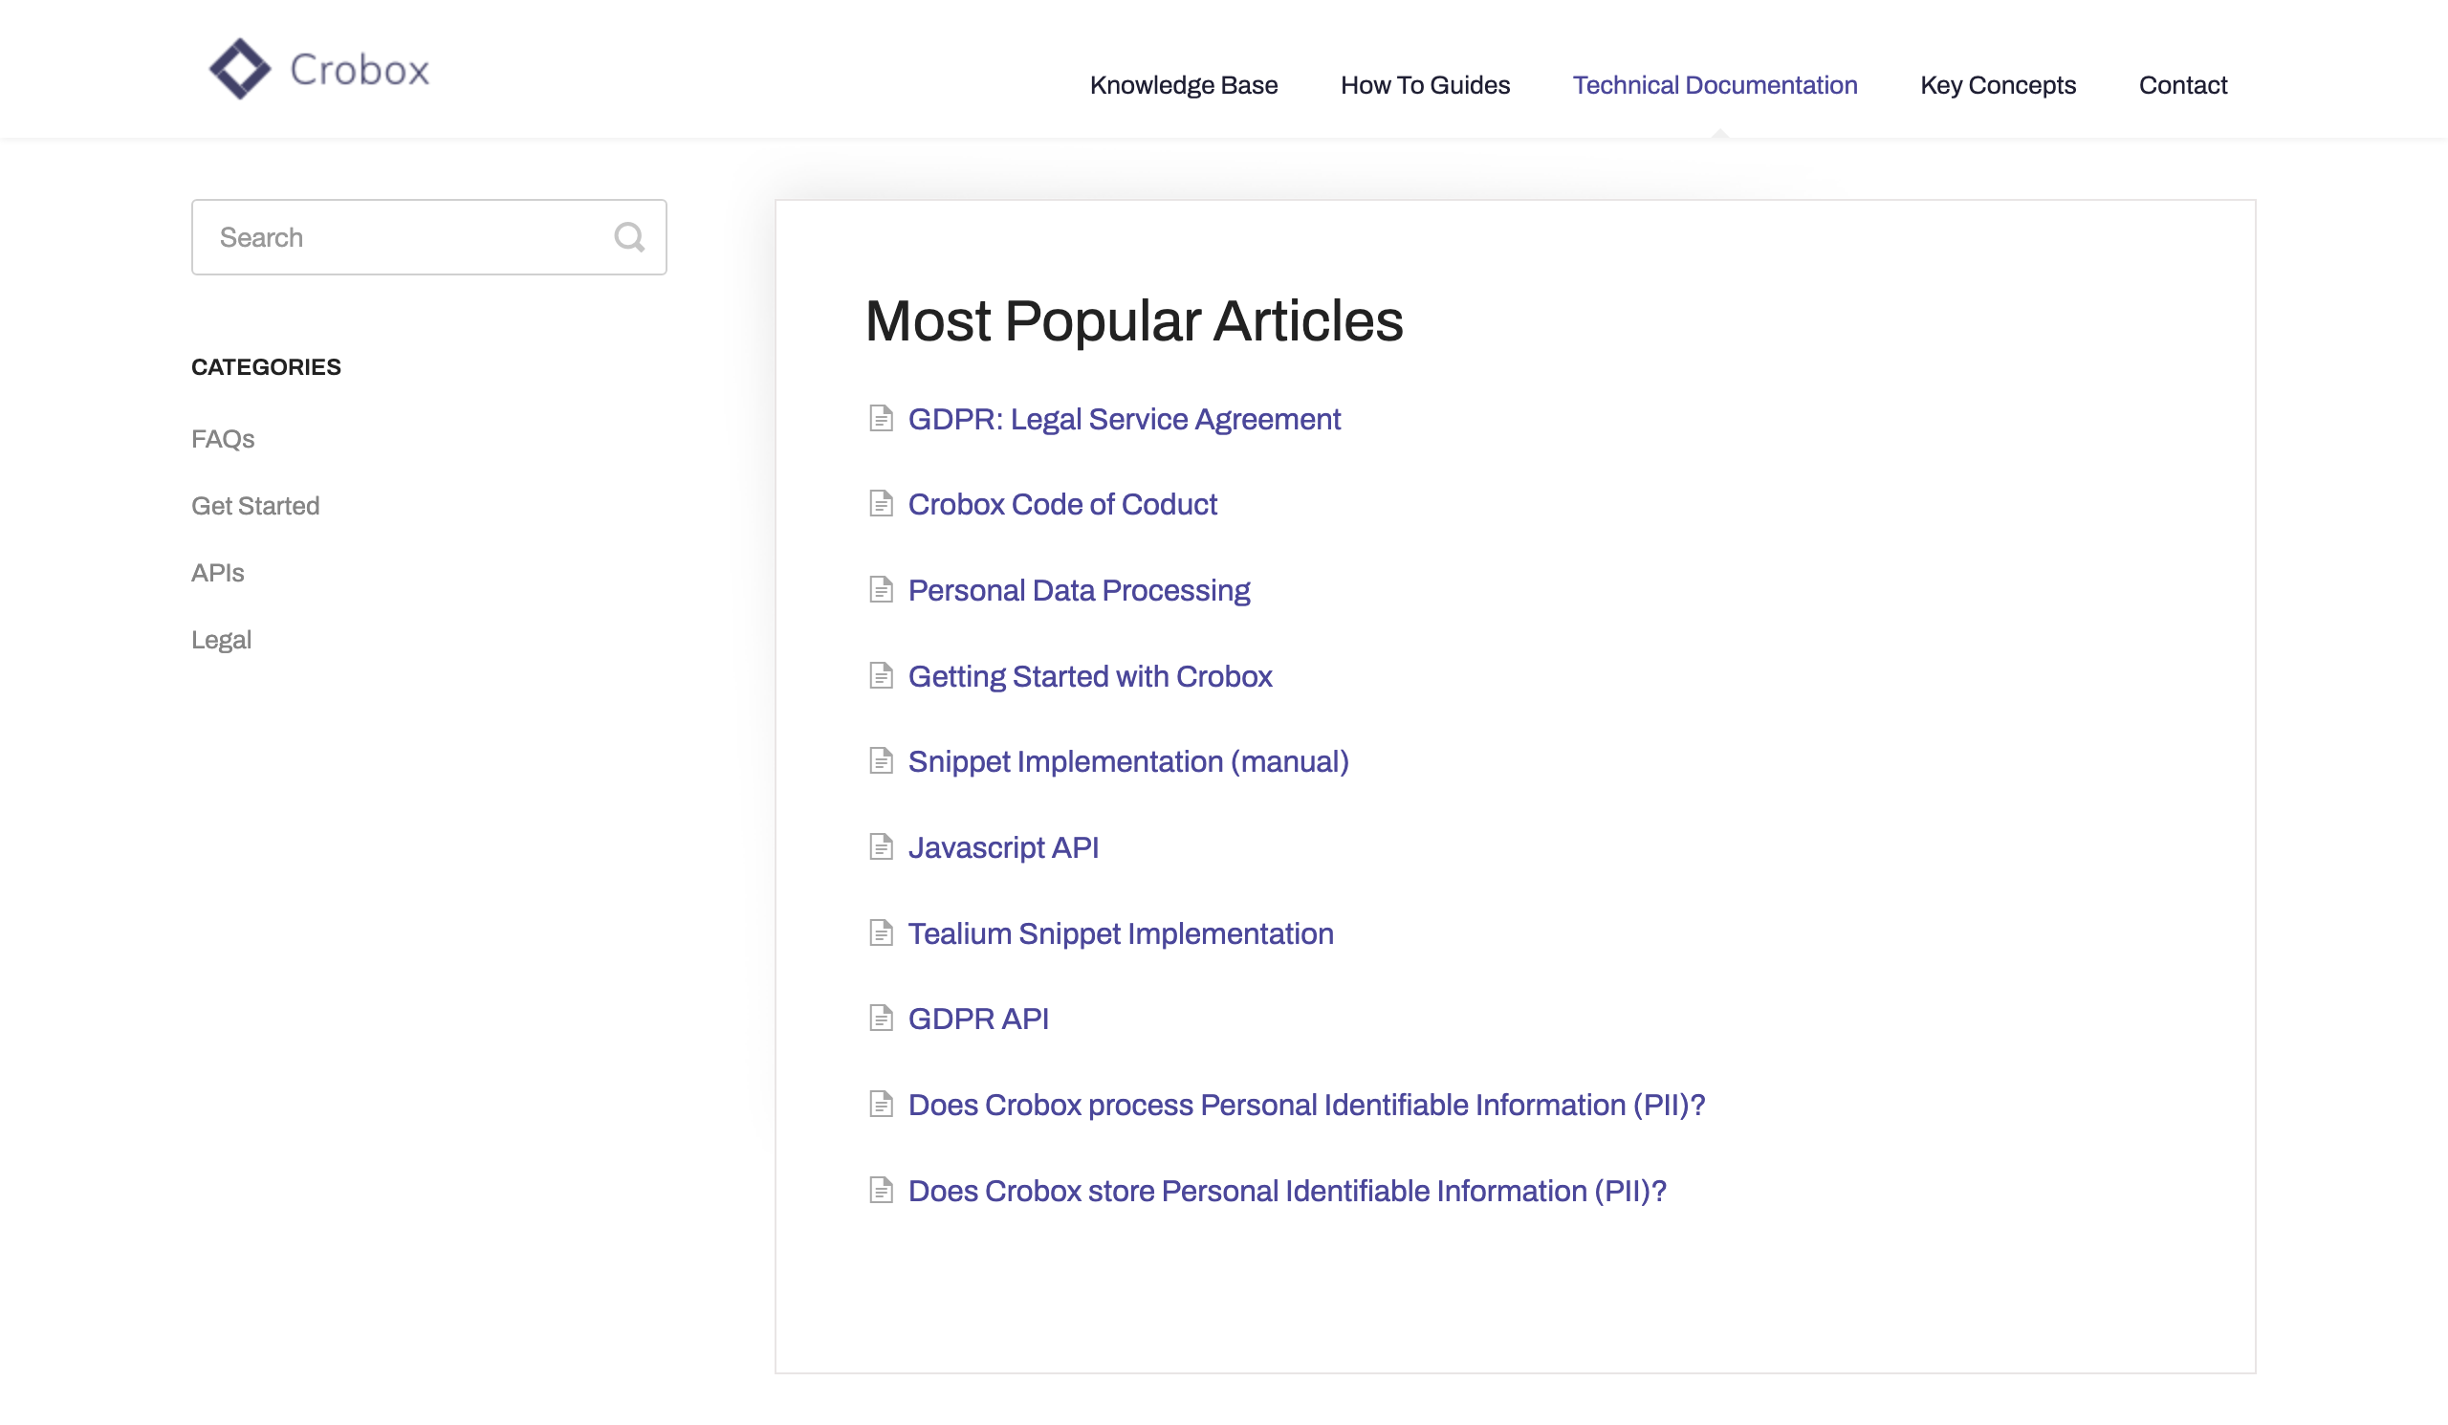Open article about Crobox processing PII
The image size is (2448, 1425).
click(x=1305, y=1105)
